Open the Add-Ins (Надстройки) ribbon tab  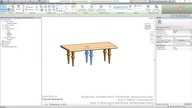pyautogui.click(x=43, y=4)
